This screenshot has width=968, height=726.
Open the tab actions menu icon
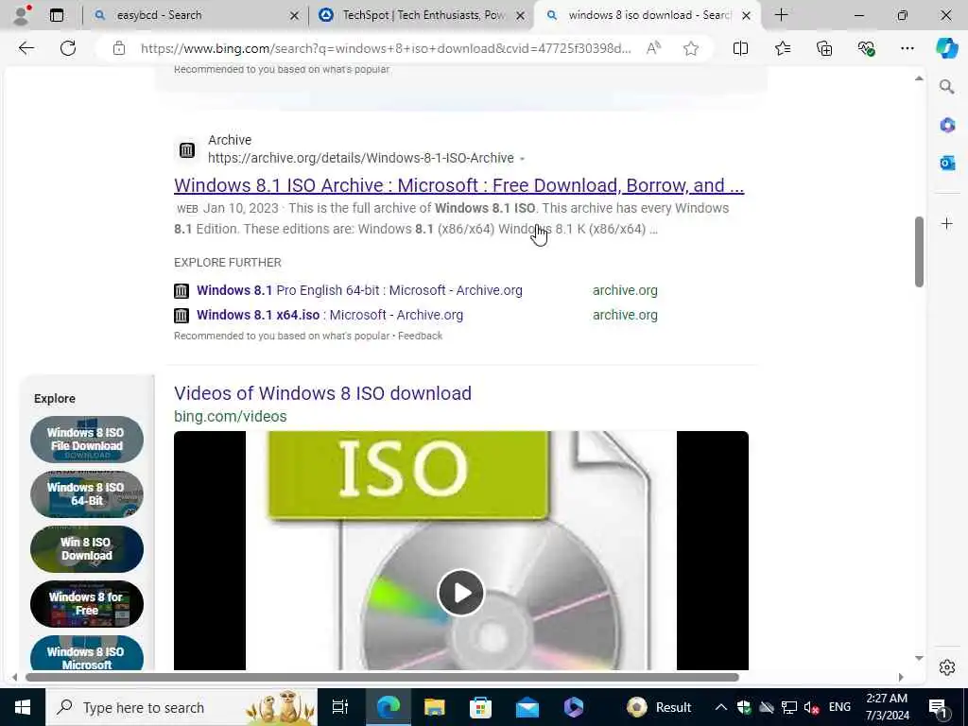coord(56,15)
